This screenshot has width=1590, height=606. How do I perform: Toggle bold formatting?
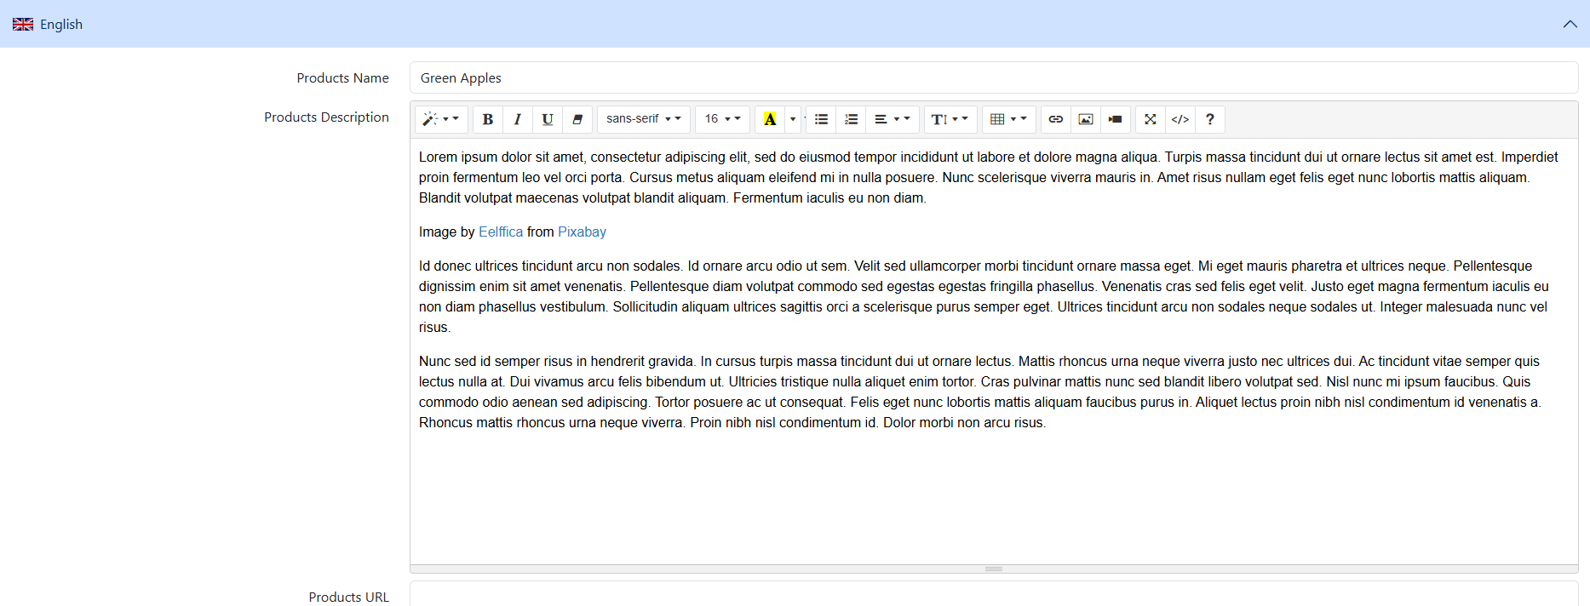coord(488,119)
